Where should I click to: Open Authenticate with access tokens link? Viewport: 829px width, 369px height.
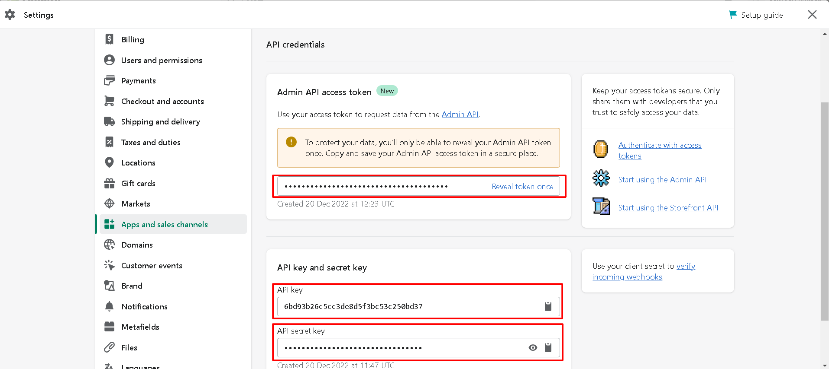[660, 150]
